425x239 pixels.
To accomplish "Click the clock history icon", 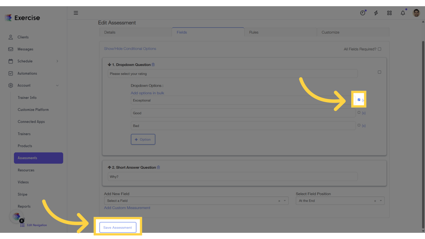I will (363, 13).
